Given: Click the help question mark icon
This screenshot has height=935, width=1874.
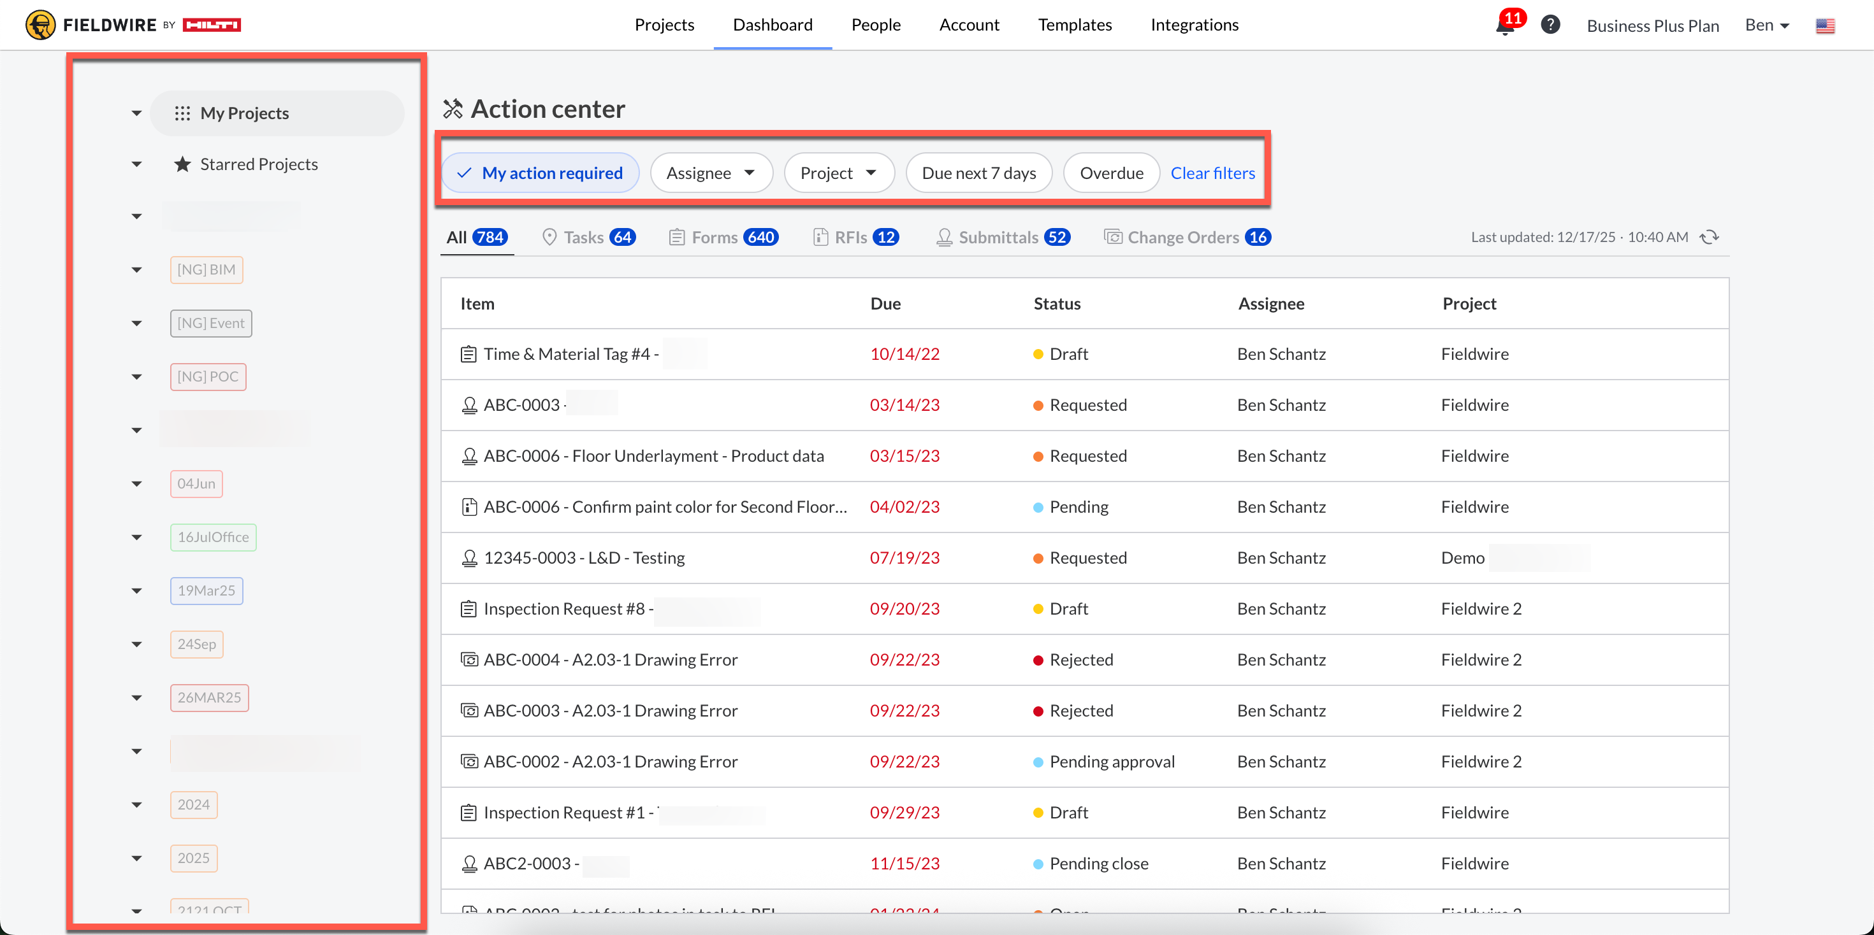Looking at the screenshot, I should pyautogui.click(x=1550, y=25).
